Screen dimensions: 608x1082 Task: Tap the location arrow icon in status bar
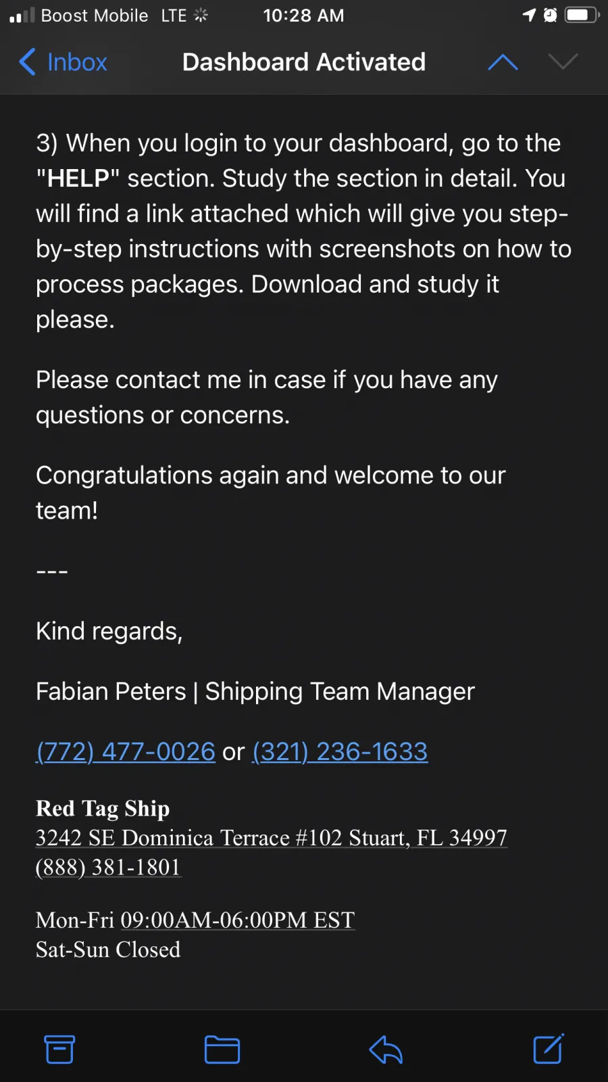529,15
